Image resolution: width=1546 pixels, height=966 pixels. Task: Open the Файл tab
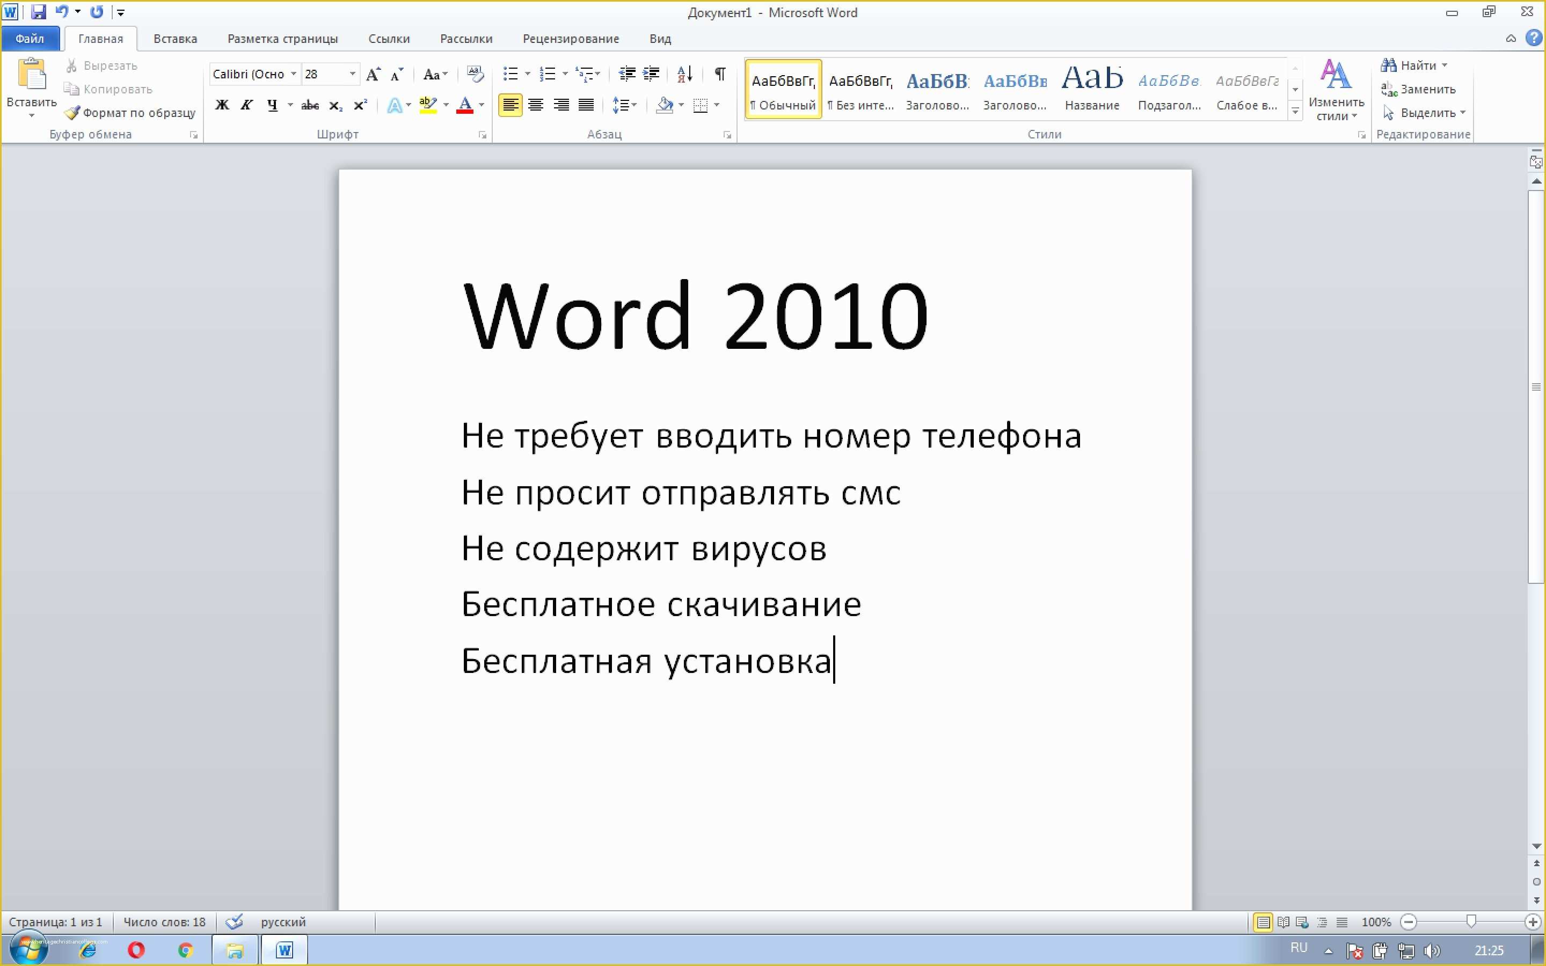pyautogui.click(x=30, y=38)
